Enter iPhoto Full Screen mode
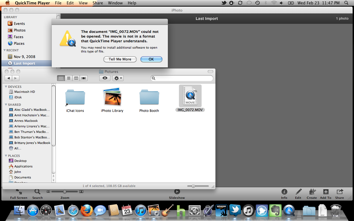Image resolution: width=354 pixels, height=221 pixels. coord(19,194)
